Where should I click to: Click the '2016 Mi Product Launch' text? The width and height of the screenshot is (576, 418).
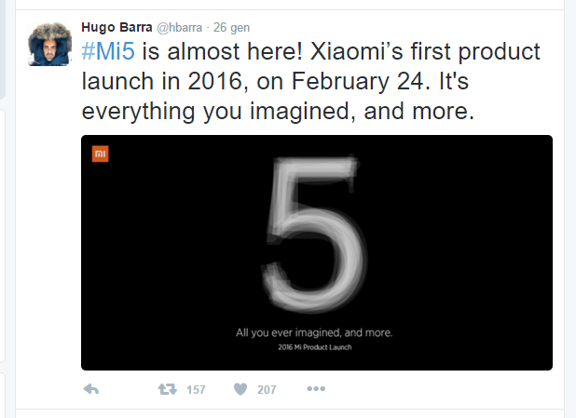[x=314, y=347]
